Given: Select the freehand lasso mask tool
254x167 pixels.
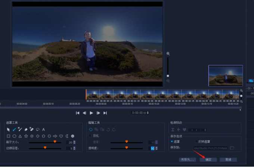Looking at the screenshot, I should tap(38, 129).
